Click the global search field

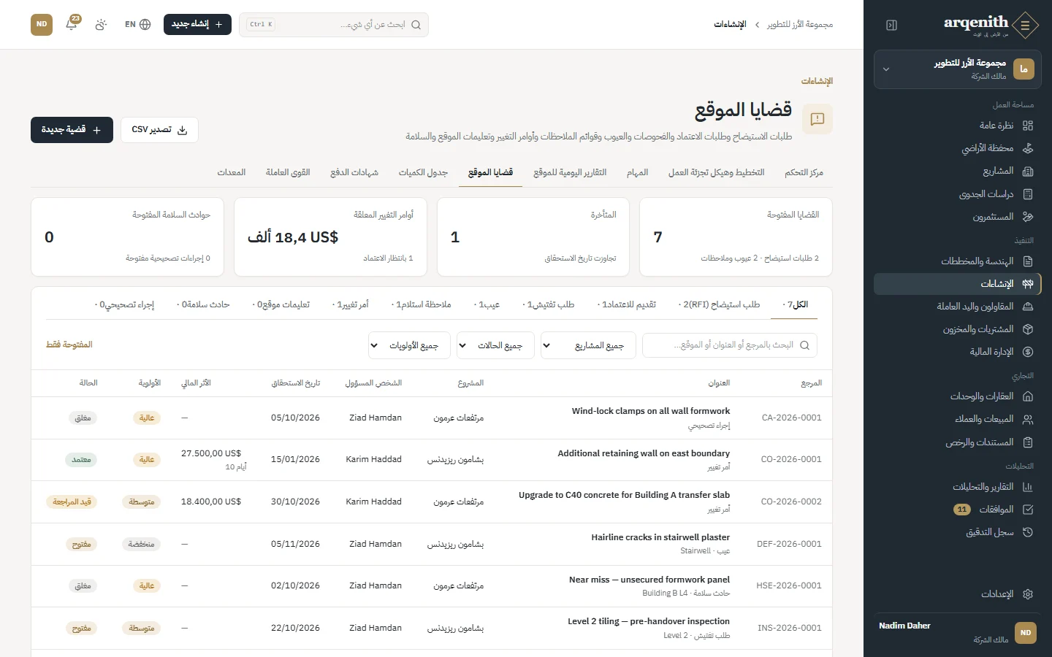tap(334, 24)
